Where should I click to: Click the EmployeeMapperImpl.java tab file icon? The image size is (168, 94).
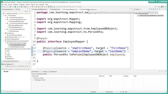coord(80,9)
